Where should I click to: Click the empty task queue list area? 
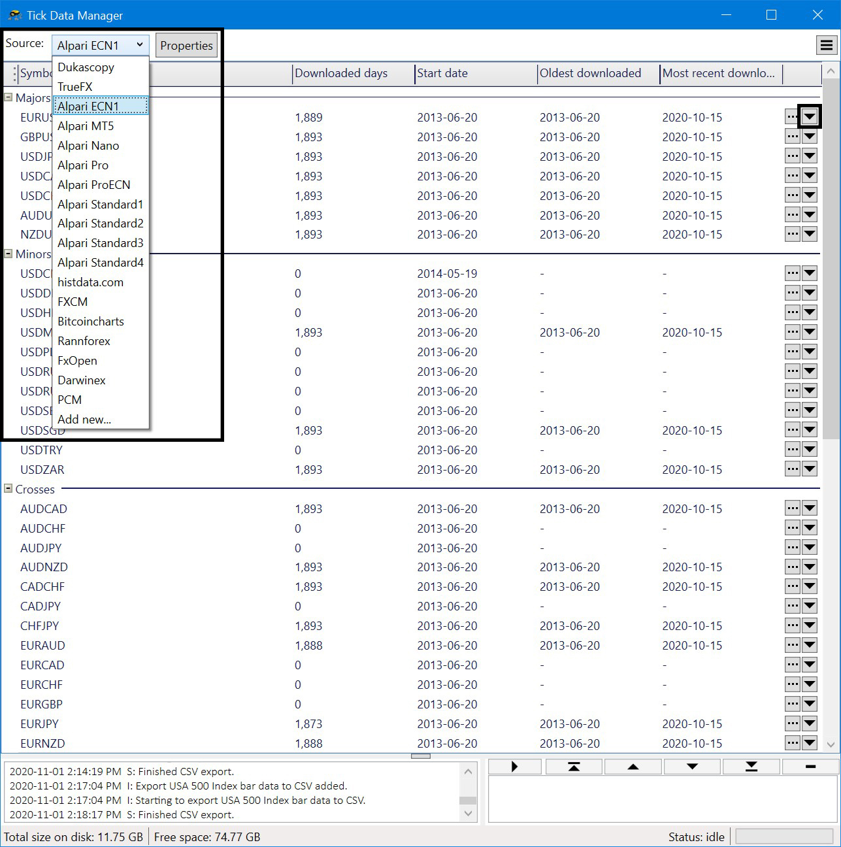click(663, 799)
